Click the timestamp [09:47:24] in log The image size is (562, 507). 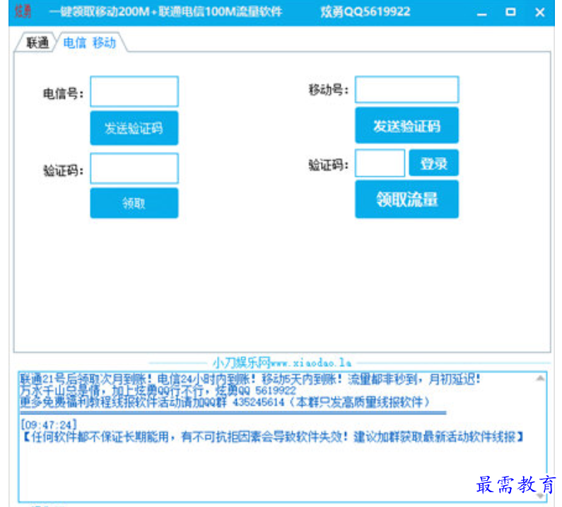(x=48, y=425)
